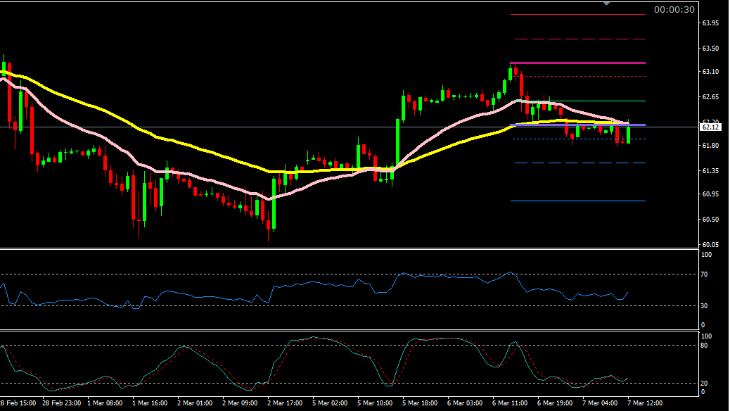
Task: Select the dotted blue horizontal line
Action: (x=579, y=139)
